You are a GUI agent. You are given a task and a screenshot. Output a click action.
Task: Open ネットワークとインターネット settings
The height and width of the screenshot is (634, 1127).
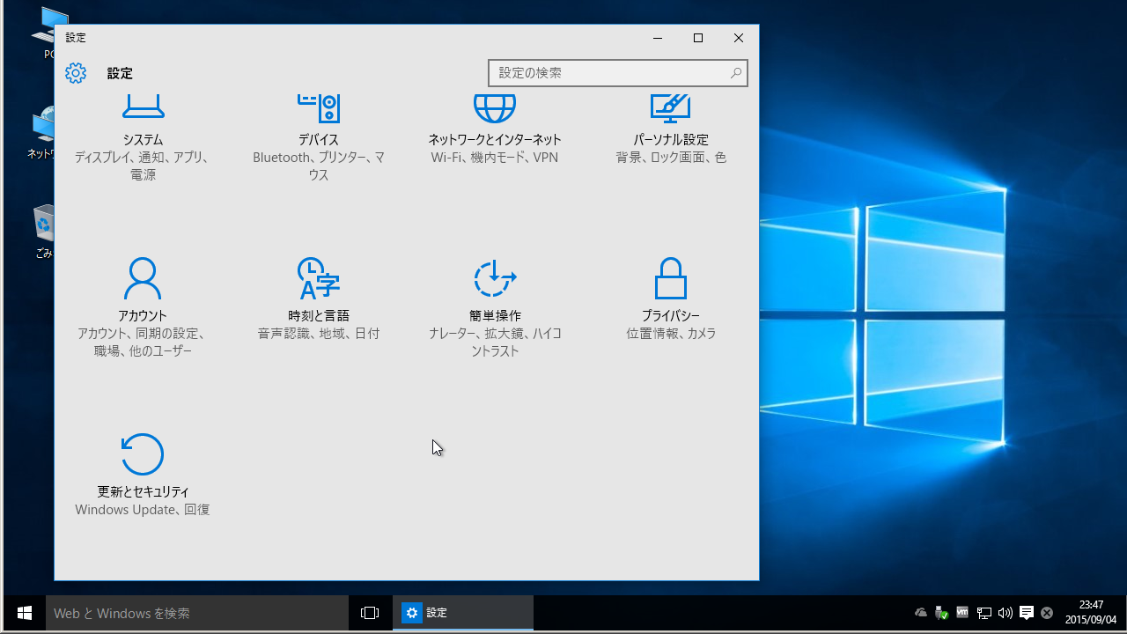click(495, 130)
